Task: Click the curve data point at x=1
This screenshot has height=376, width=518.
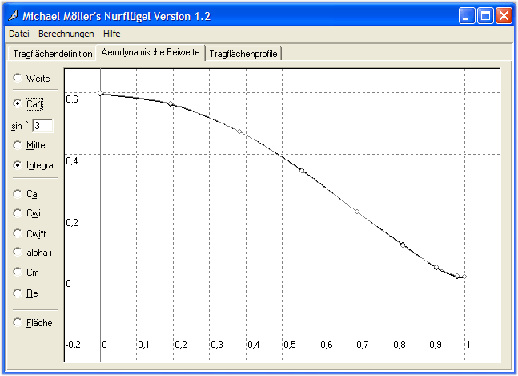Action: point(464,277)
